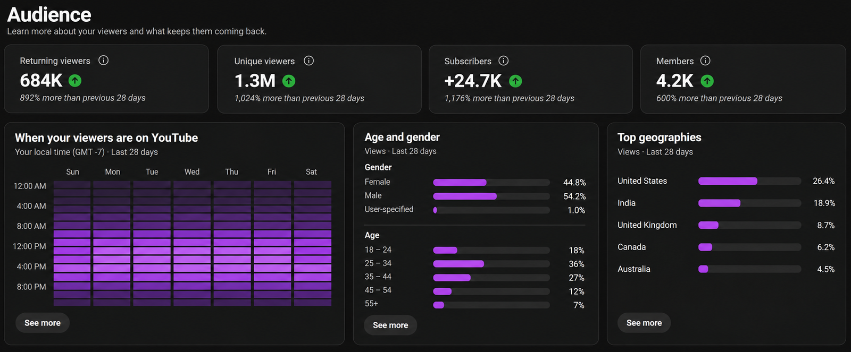Click the United States geography bar

pos(749,181)
